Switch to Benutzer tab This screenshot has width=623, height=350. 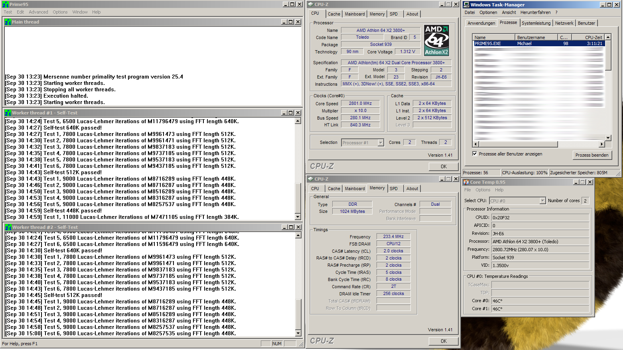pos(586,23)
